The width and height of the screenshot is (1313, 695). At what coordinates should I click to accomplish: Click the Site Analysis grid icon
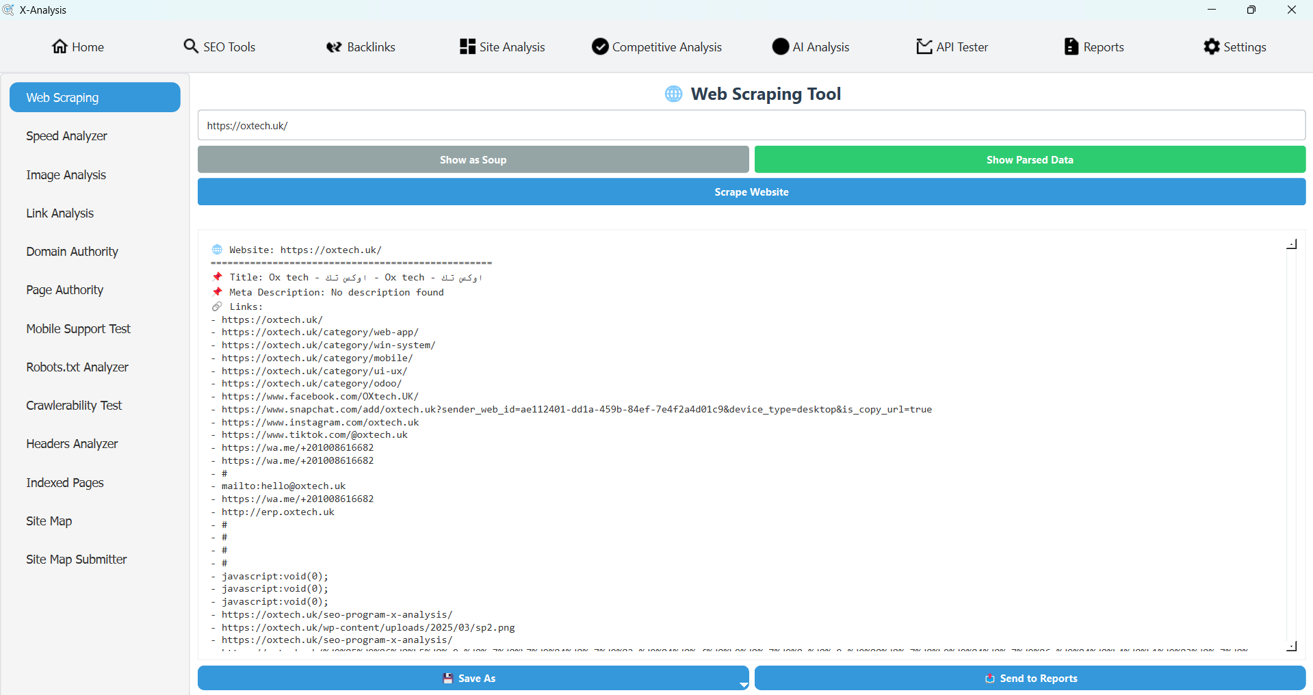[x=467, y=46]
